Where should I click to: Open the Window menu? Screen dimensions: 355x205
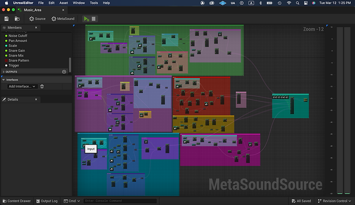point(79,3)
